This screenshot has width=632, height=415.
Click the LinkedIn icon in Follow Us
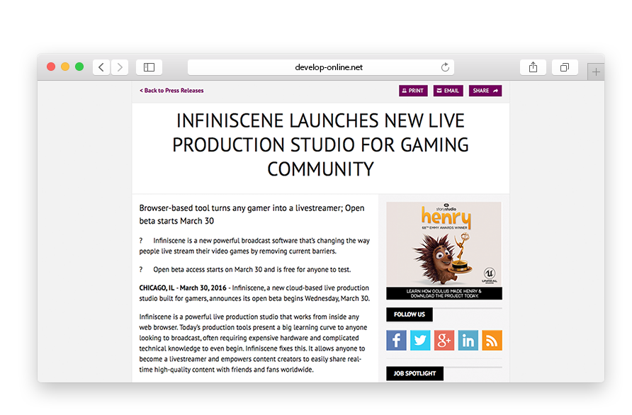(468, 341)
